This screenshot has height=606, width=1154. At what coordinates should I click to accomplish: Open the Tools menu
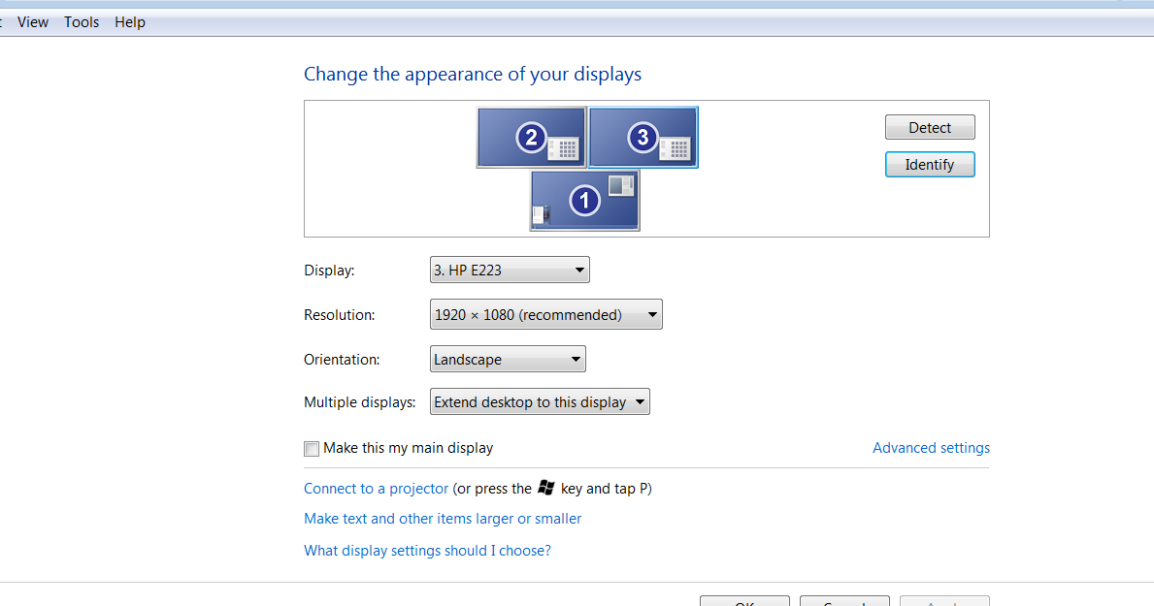[x=81, y=21]
